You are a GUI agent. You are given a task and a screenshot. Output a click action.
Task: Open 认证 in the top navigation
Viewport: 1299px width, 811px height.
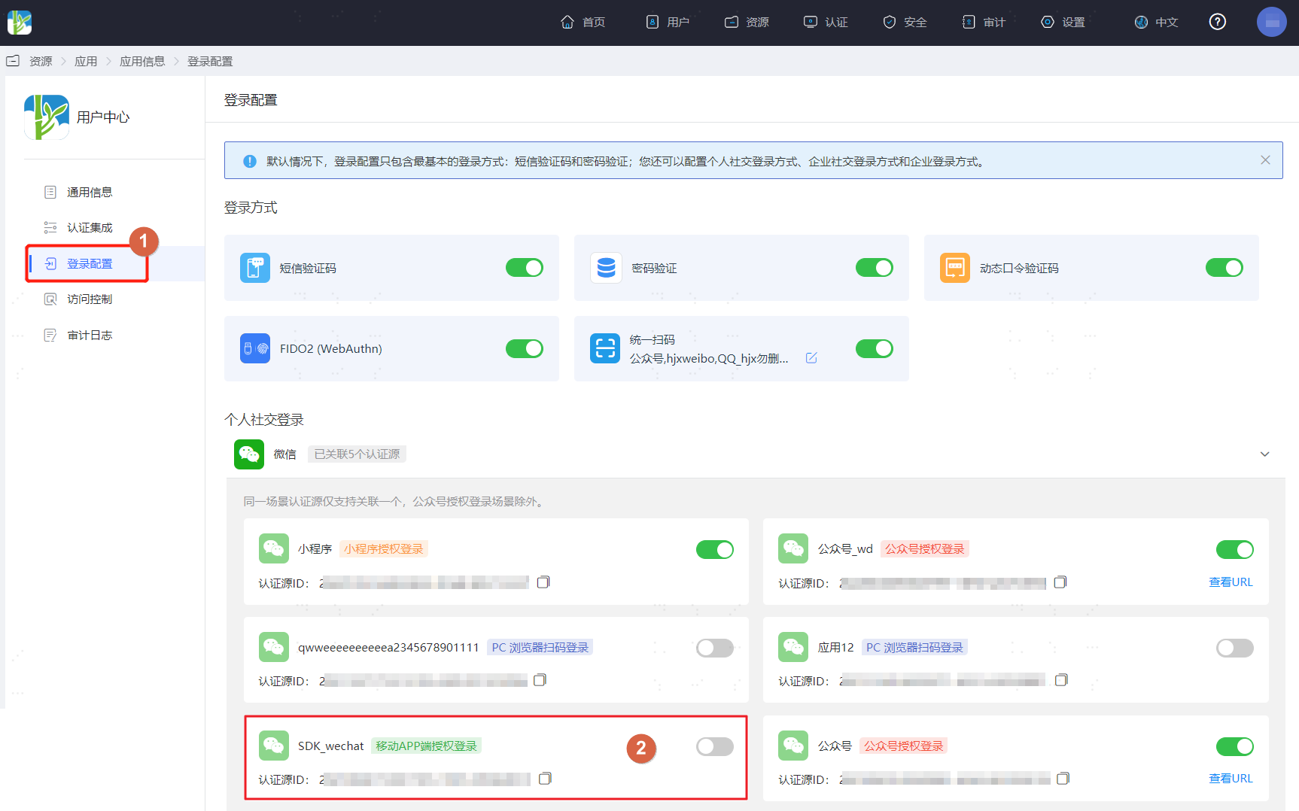[x=826, y=23]
